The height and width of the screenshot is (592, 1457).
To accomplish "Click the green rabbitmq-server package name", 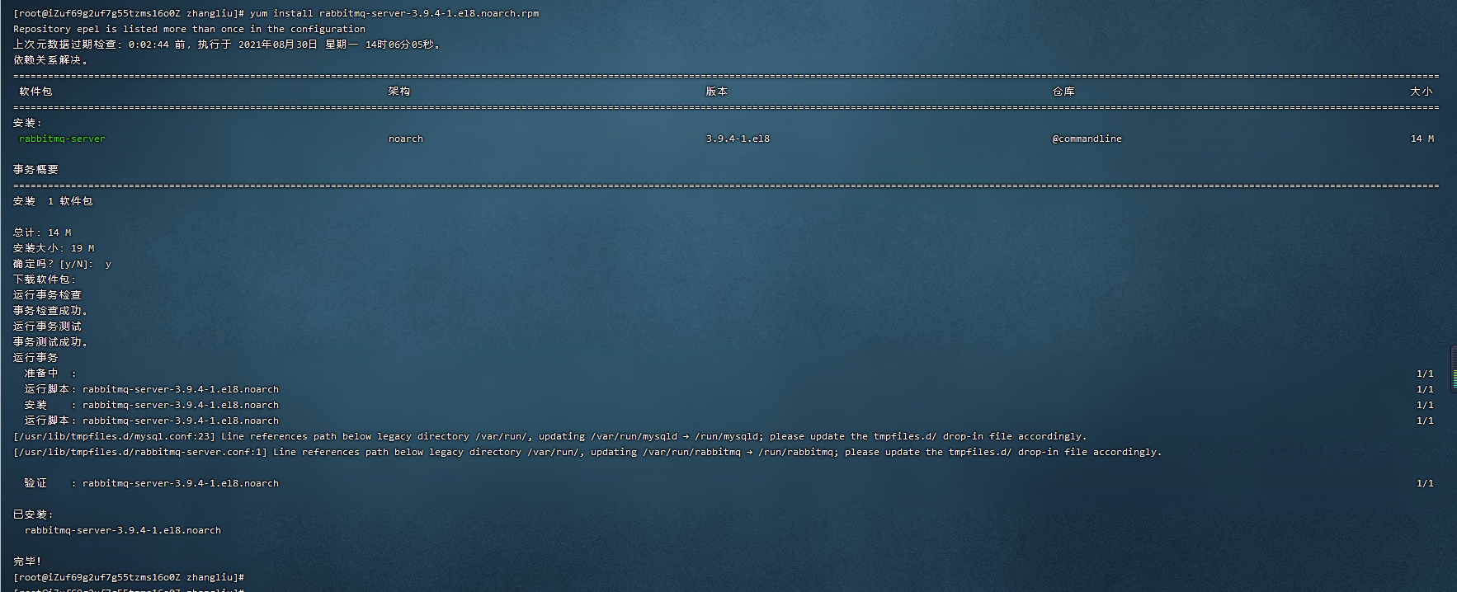I will tap(62, 139).
